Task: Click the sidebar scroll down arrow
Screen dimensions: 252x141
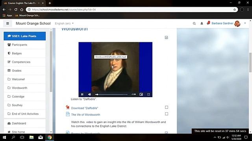Action: [x=51, y=132]
